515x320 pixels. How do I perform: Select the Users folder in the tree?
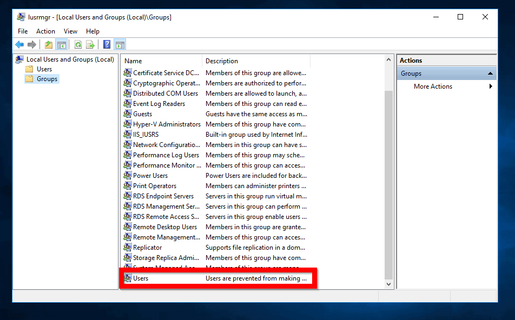coord(44,69)
